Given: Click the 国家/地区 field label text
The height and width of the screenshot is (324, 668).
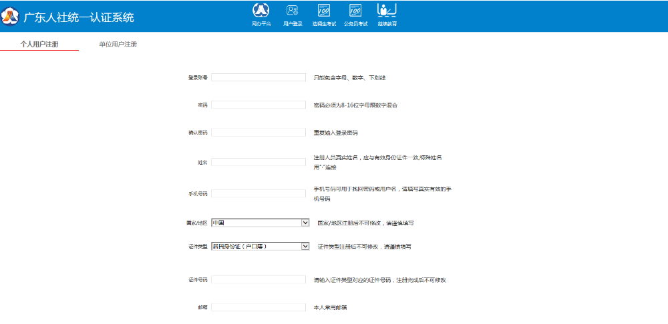Looking at the screenshot, I should point(196,223).
